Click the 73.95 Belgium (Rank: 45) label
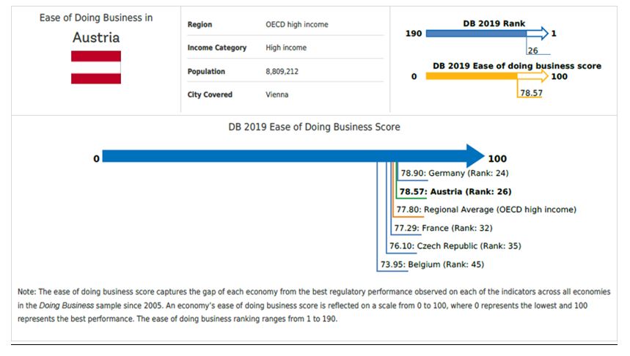Viewport: 630px width, 356px height. click(432, 264)
